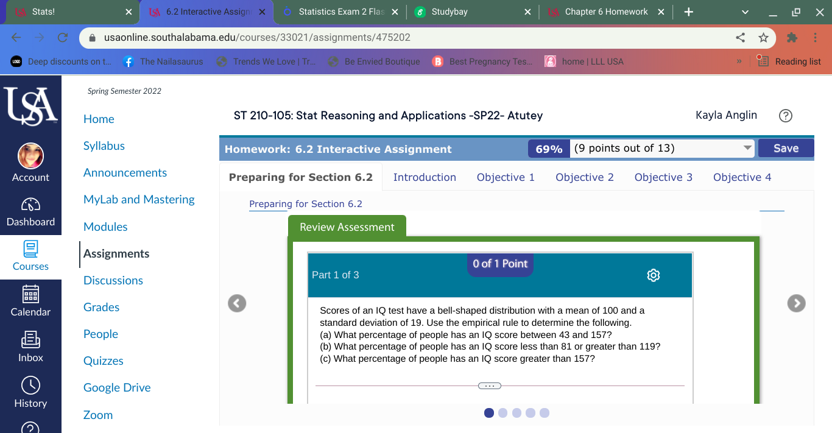Open the Inbox from the sidebar
Screen dimensions: 832x433
30,347
